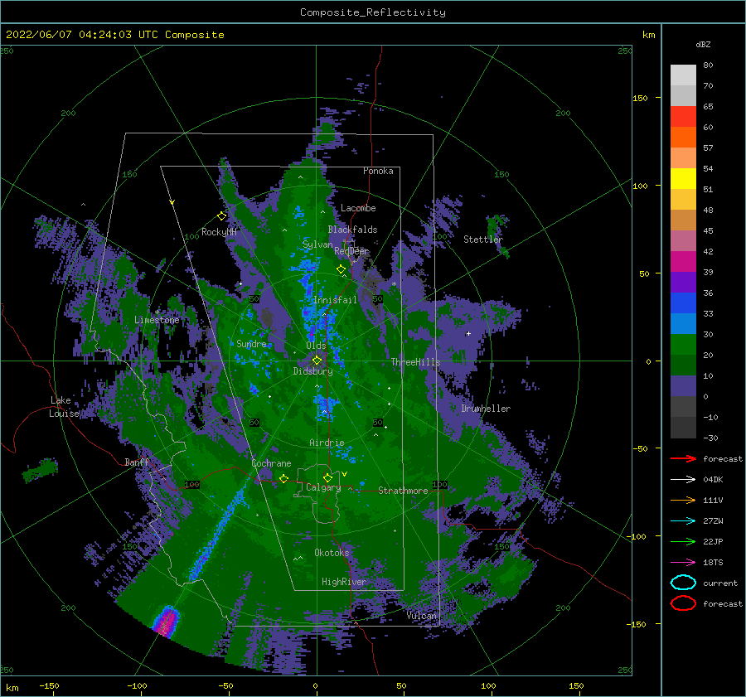Click the slate purple 0-10 dBZ swatch
746x697 pixels.
(683, 386)
